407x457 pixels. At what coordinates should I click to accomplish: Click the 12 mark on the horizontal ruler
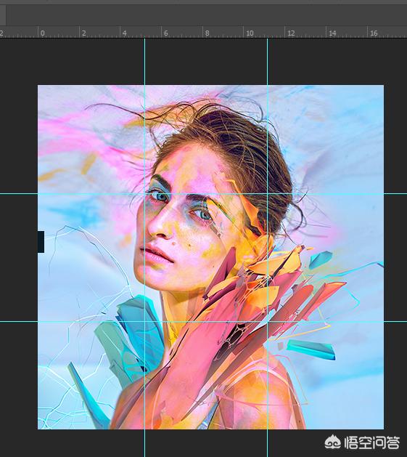[x=291, y=33]
